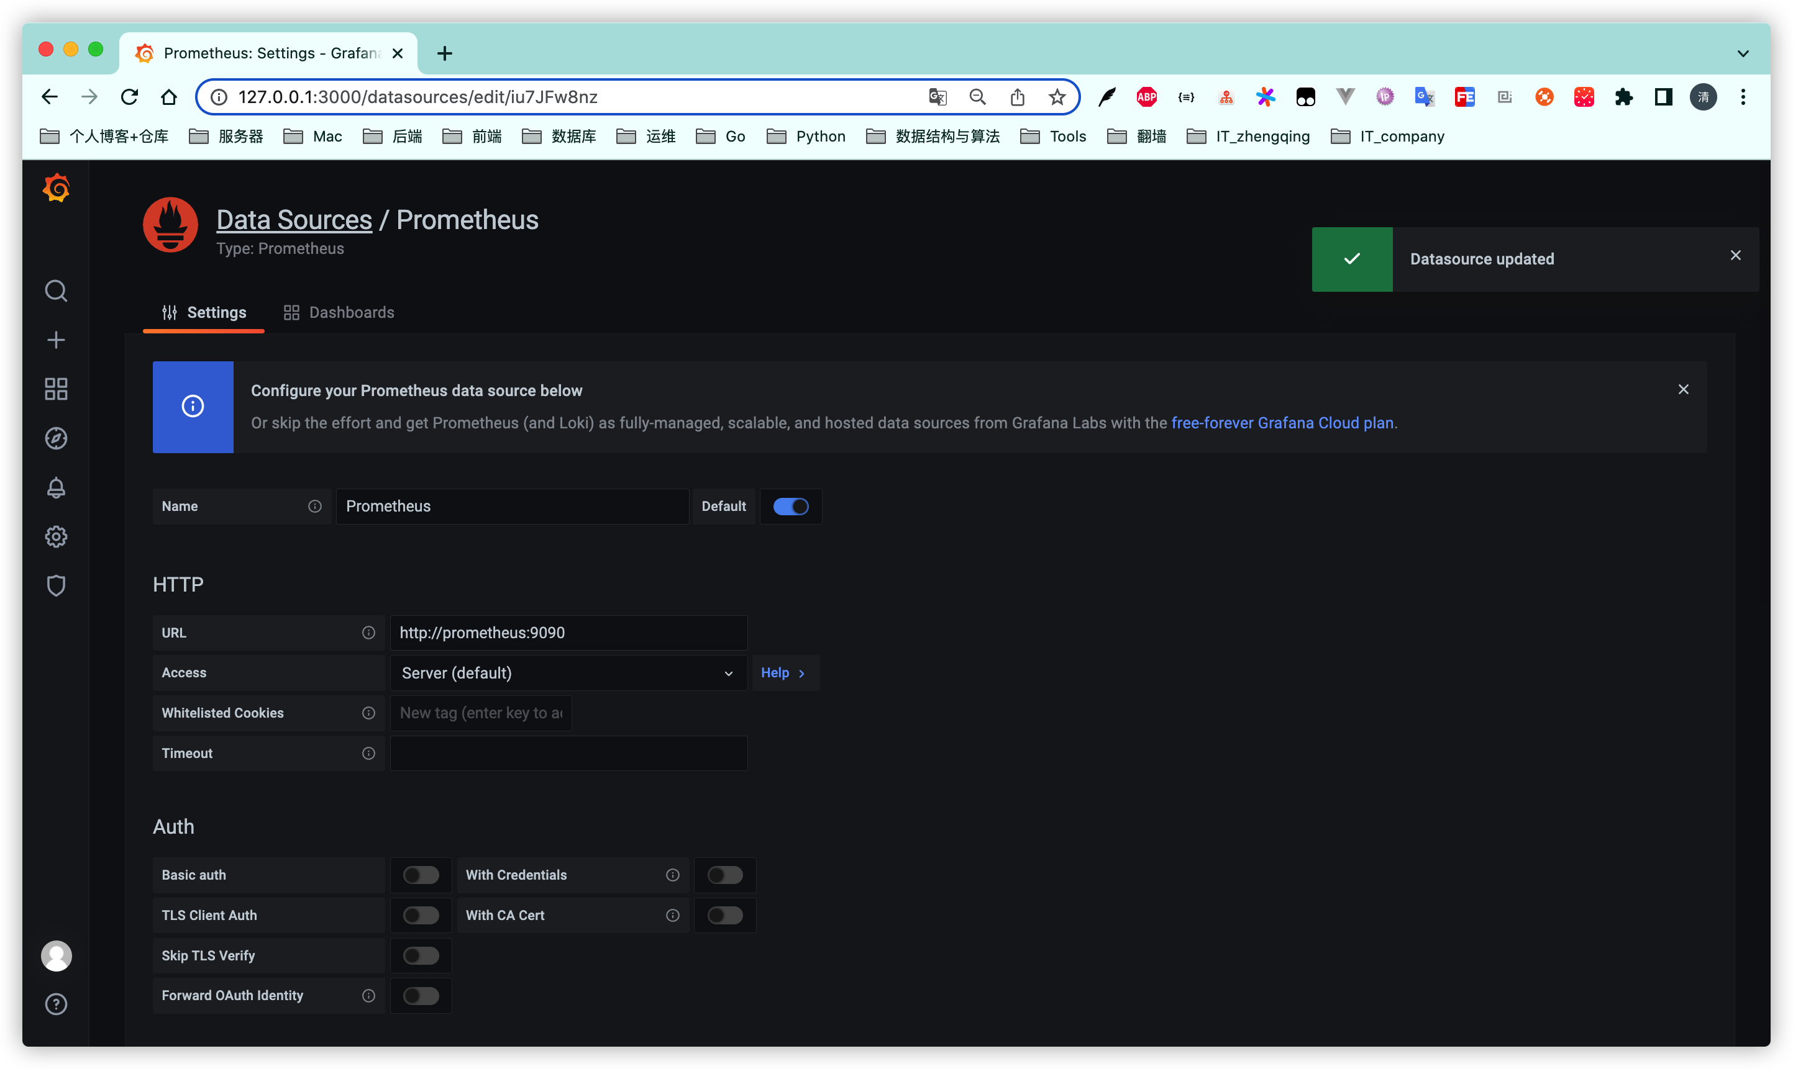
Task: Open the free-forever Grafana Cloud plan link
Action: [1282, 423]
